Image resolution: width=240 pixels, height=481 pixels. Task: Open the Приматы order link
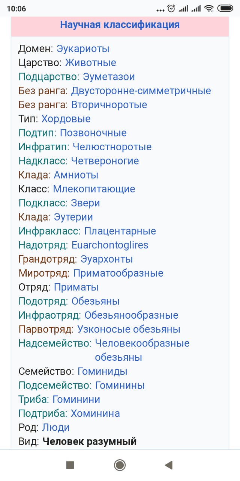tap(76, 287)
